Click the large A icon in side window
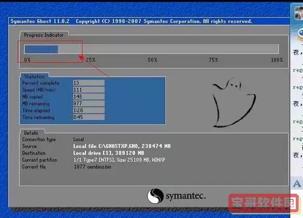This screenshot has width=303, height=218. [297, 183]
